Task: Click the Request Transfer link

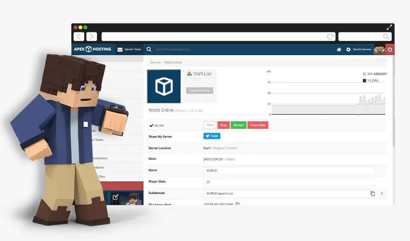Action: click(225, 148)
